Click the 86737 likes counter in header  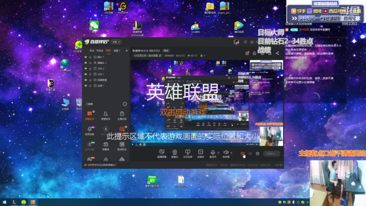[x=192, y=55]
